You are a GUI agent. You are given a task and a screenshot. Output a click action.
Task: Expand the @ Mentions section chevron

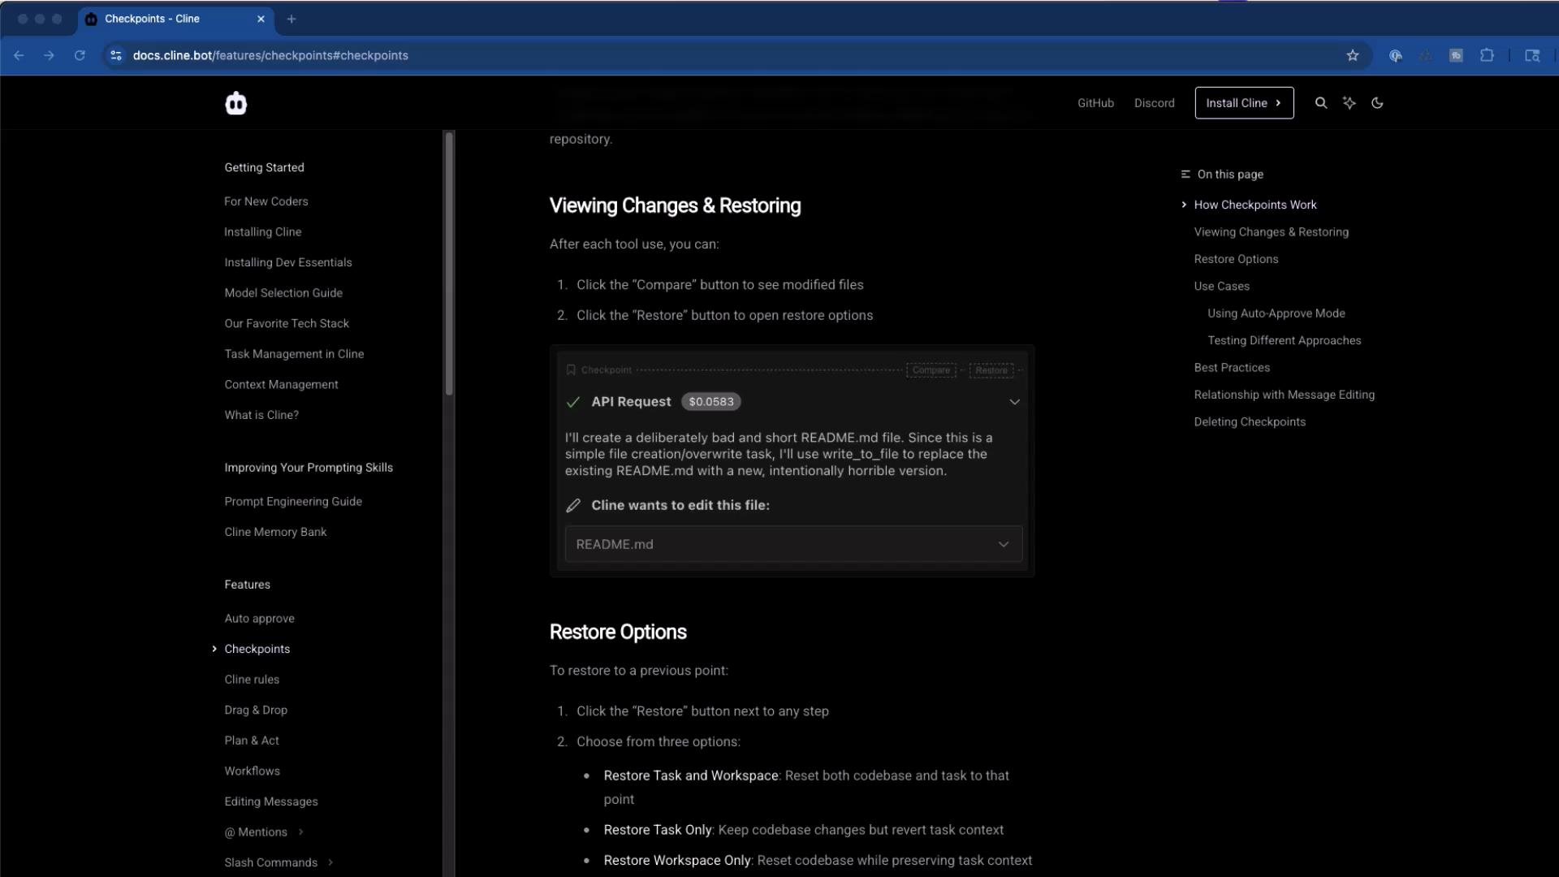(301, 832)
